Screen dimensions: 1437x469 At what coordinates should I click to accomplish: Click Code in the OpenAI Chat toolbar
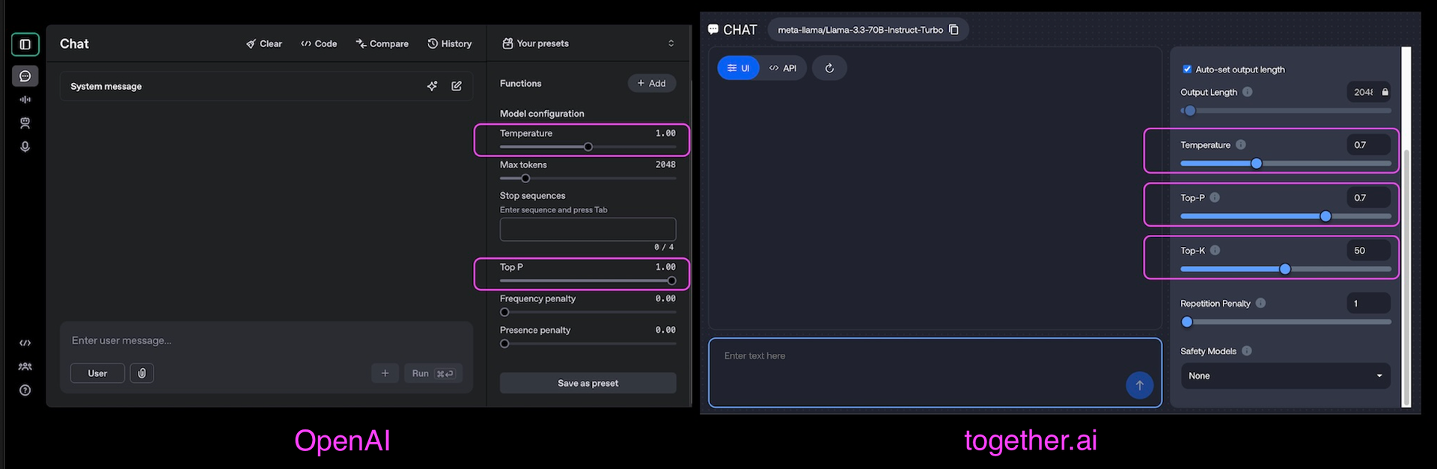319,44
